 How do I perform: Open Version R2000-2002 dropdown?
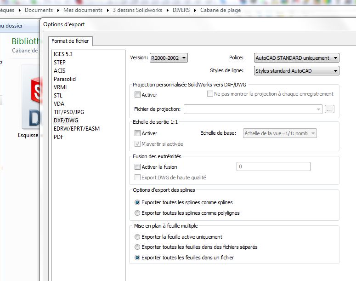tap(169, 58)
